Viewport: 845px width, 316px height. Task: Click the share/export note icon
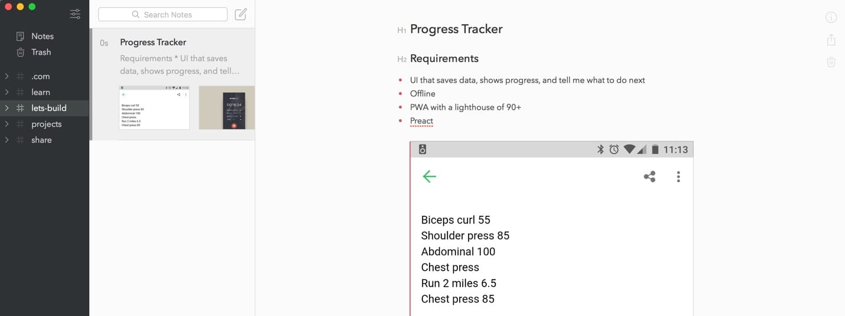pos(831,39)
